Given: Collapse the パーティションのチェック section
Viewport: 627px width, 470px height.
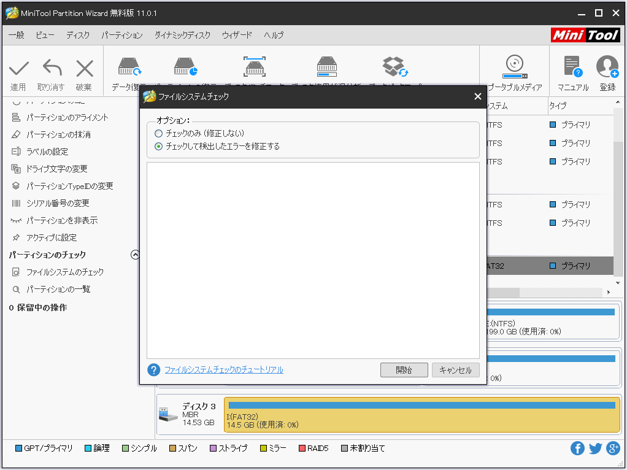Looking at the screenshot, I should pos(136,255).
